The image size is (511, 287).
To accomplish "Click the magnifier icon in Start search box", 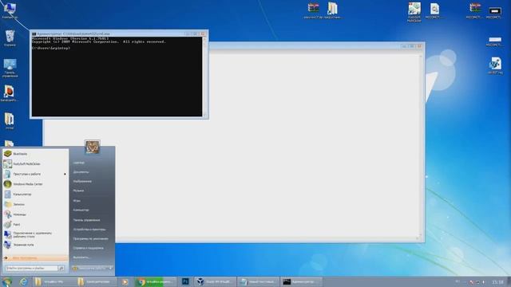I will 61,268.
